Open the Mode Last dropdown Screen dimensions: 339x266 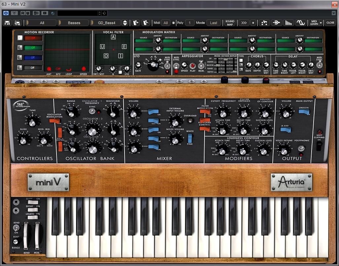[213, 23]
